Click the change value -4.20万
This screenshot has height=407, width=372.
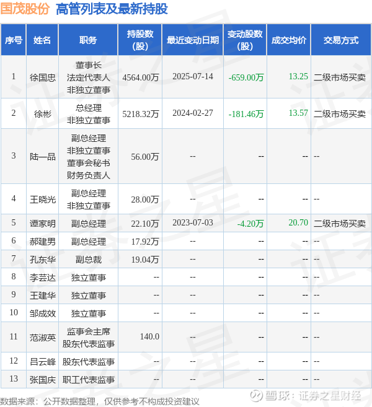[x=250, y=224]
